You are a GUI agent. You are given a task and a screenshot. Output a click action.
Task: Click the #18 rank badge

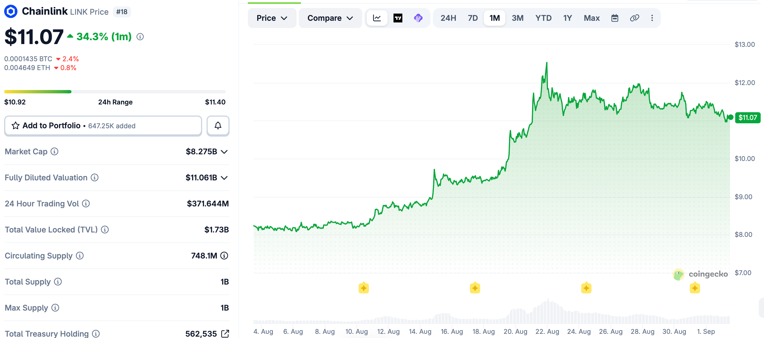[122, 12]
